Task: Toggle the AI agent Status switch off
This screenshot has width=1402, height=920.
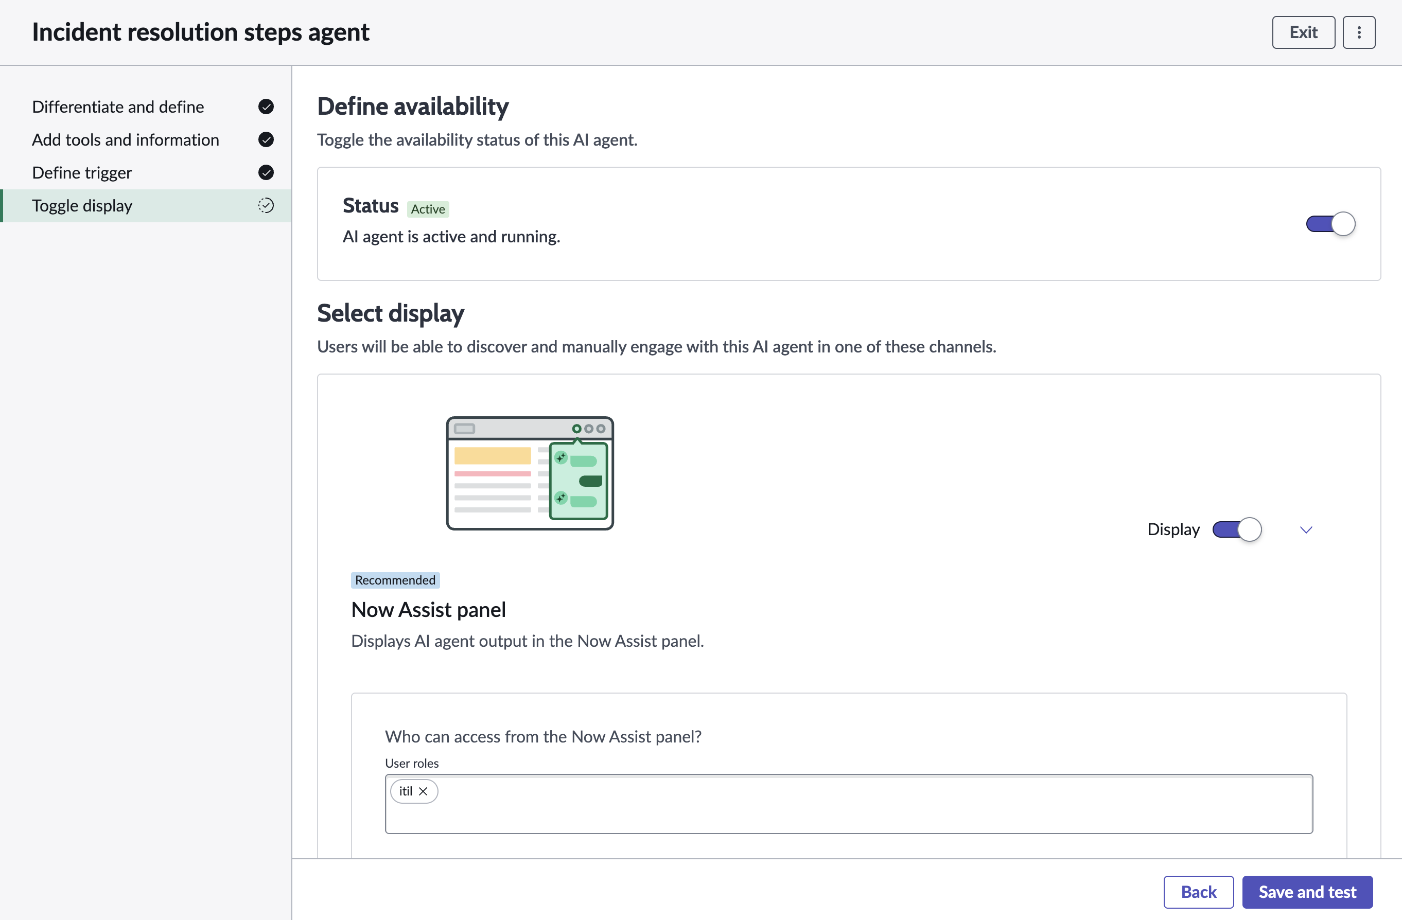Action: (x=1330, y=224)
